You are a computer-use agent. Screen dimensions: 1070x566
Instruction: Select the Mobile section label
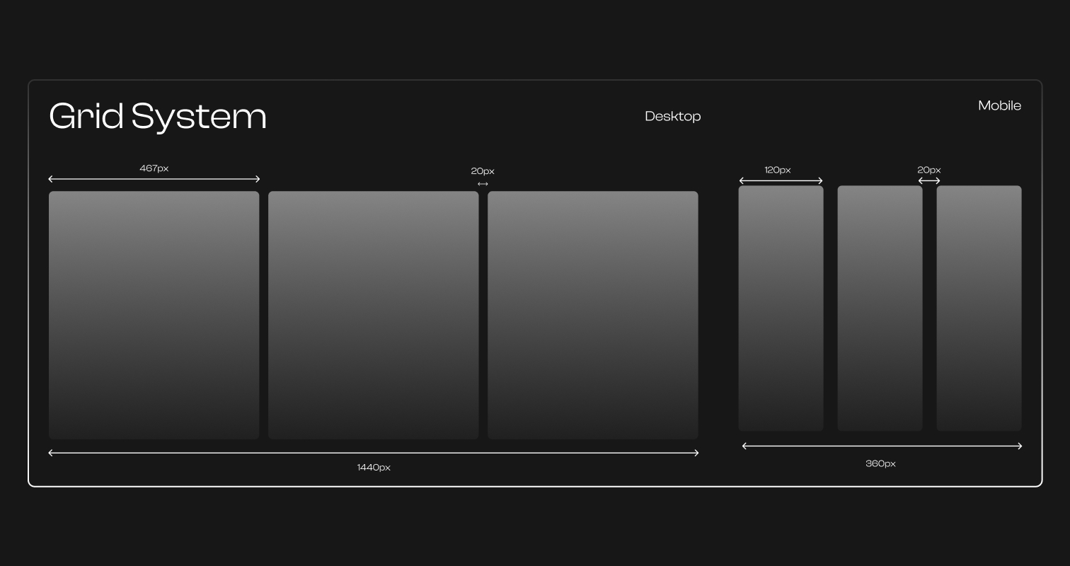click(x=999, y=105)
